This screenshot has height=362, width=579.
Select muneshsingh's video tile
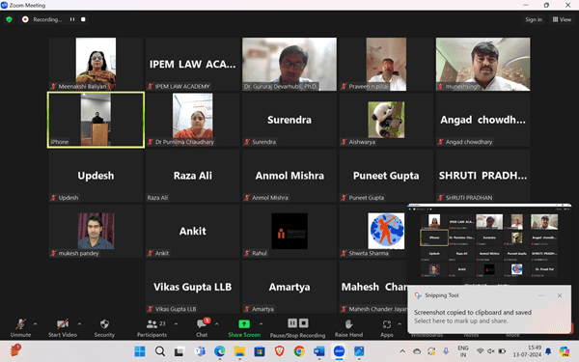482,64
